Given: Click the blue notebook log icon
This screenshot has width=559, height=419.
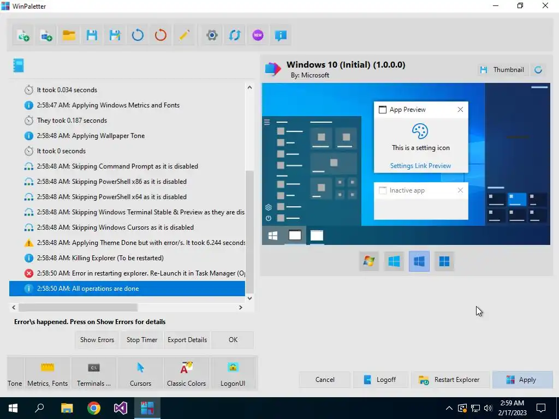Looking at the screenshot, I should tap(19, 65).
